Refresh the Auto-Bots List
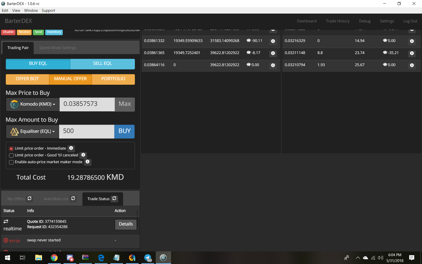Viewport: 422px width, 264px height. pyautogui.click(x=73, y=199)
